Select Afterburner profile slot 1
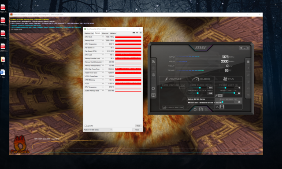 (x=248, y=68)
